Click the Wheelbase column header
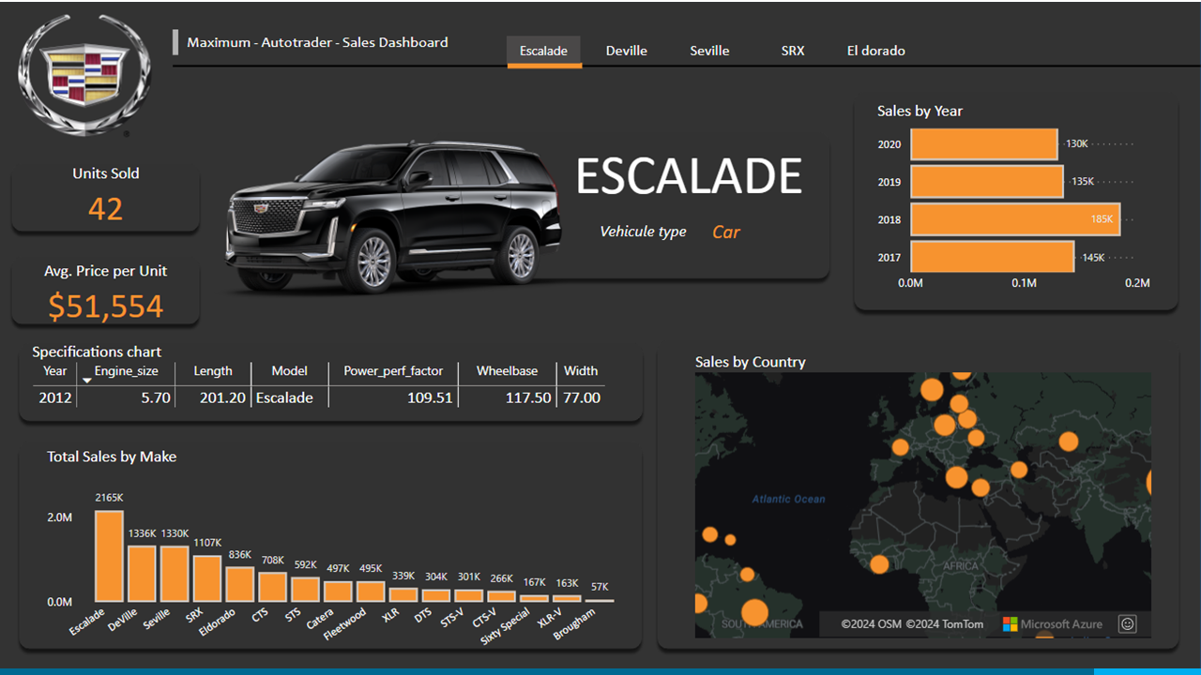 (507, 370)
